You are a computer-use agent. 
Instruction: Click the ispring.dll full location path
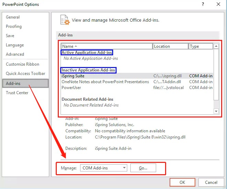click(140, 137)
